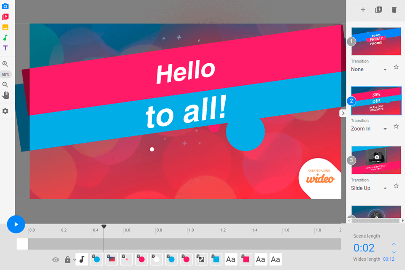Screen dimensions: 405x270
Task: Open the music library panel
Action: 5,37
